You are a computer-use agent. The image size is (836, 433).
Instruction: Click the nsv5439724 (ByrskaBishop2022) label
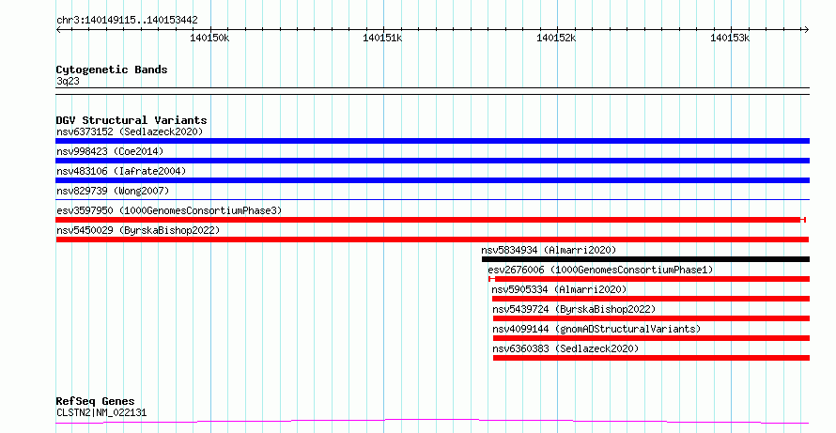574,309
